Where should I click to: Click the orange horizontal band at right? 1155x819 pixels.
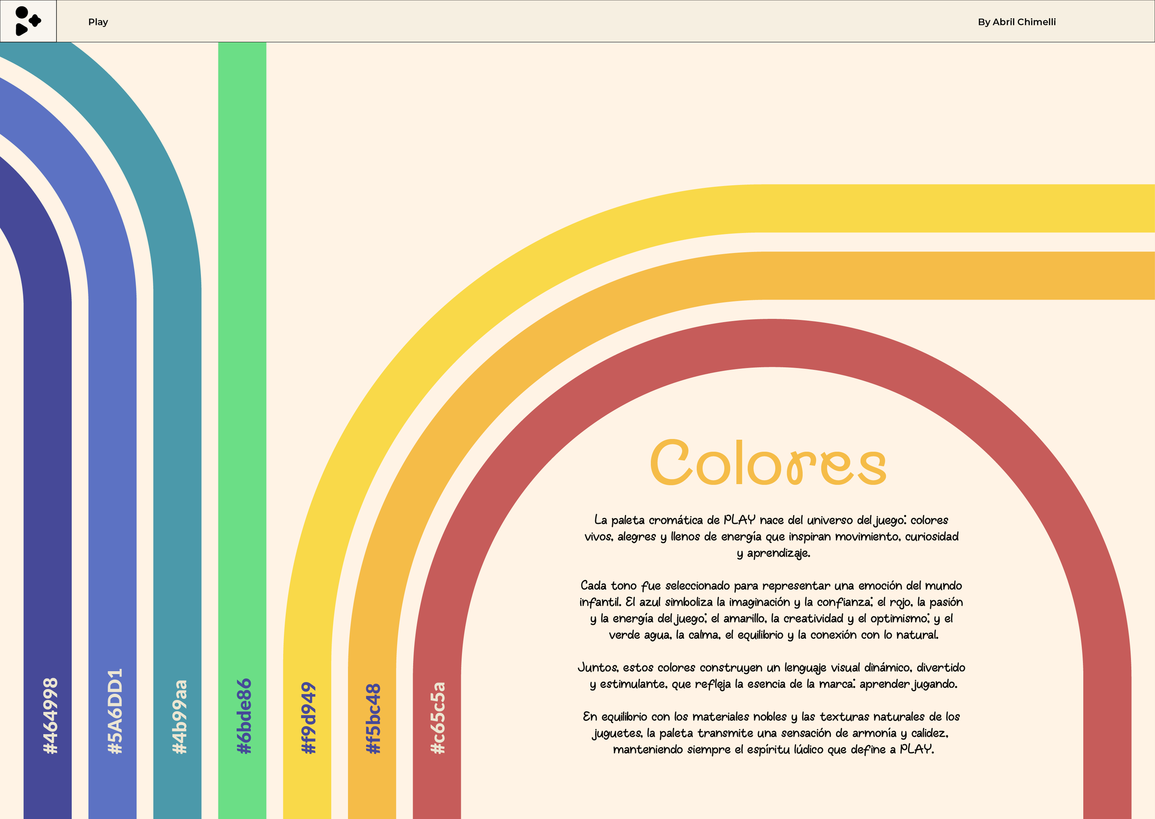958,275
